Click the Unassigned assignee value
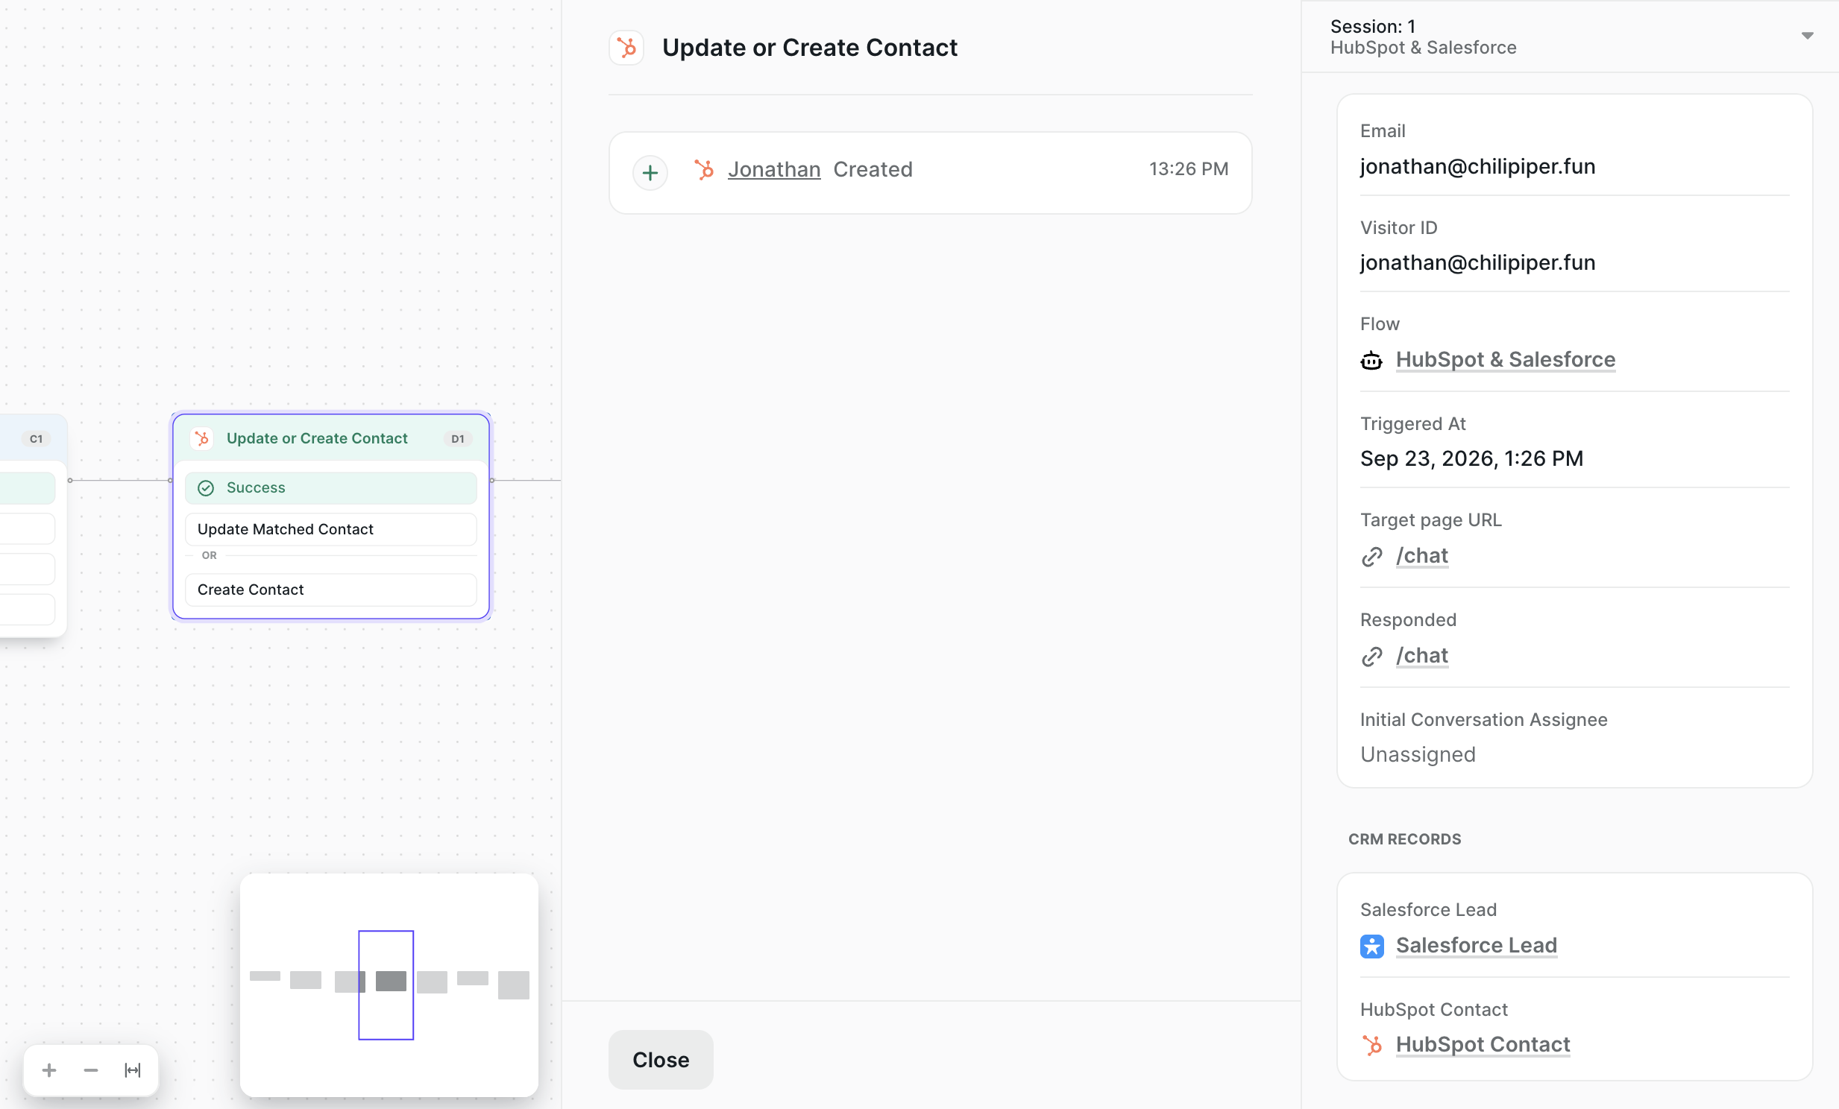 pos(1418,754)
